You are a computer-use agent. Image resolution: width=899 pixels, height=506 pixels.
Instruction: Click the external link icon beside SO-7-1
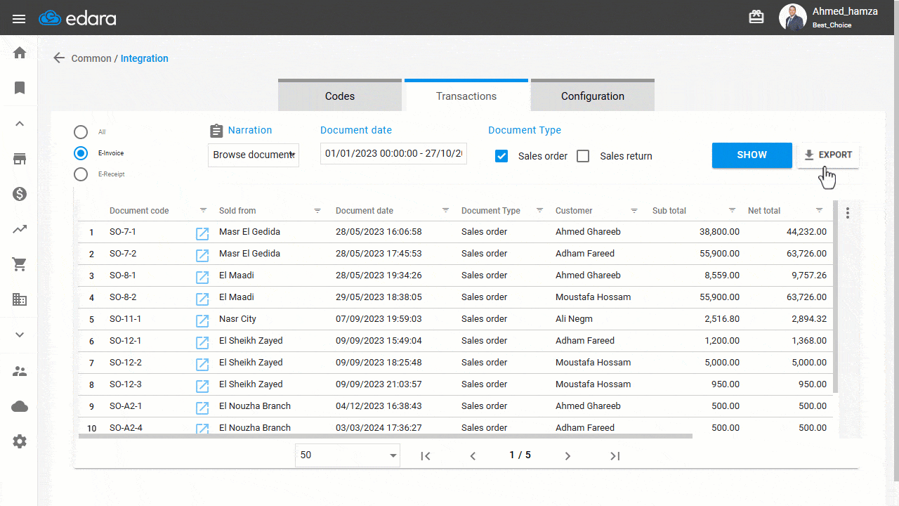click(202, 234)
